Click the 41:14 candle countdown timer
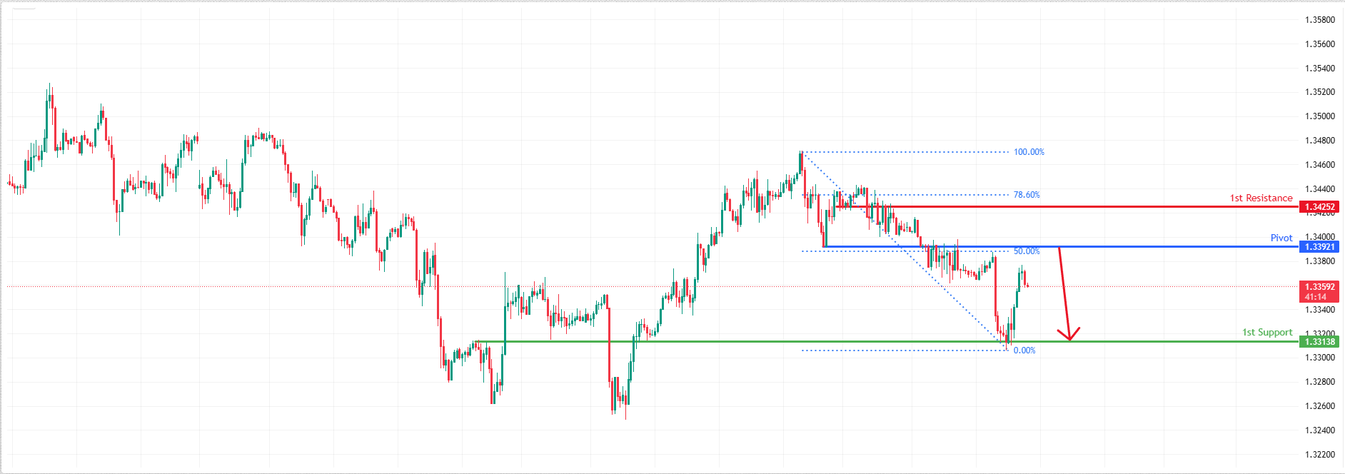The image size is (1345, 474). coord(1316,297)
